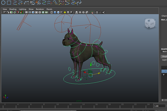Switch viewport to Wireframe shading

point(52,12)
